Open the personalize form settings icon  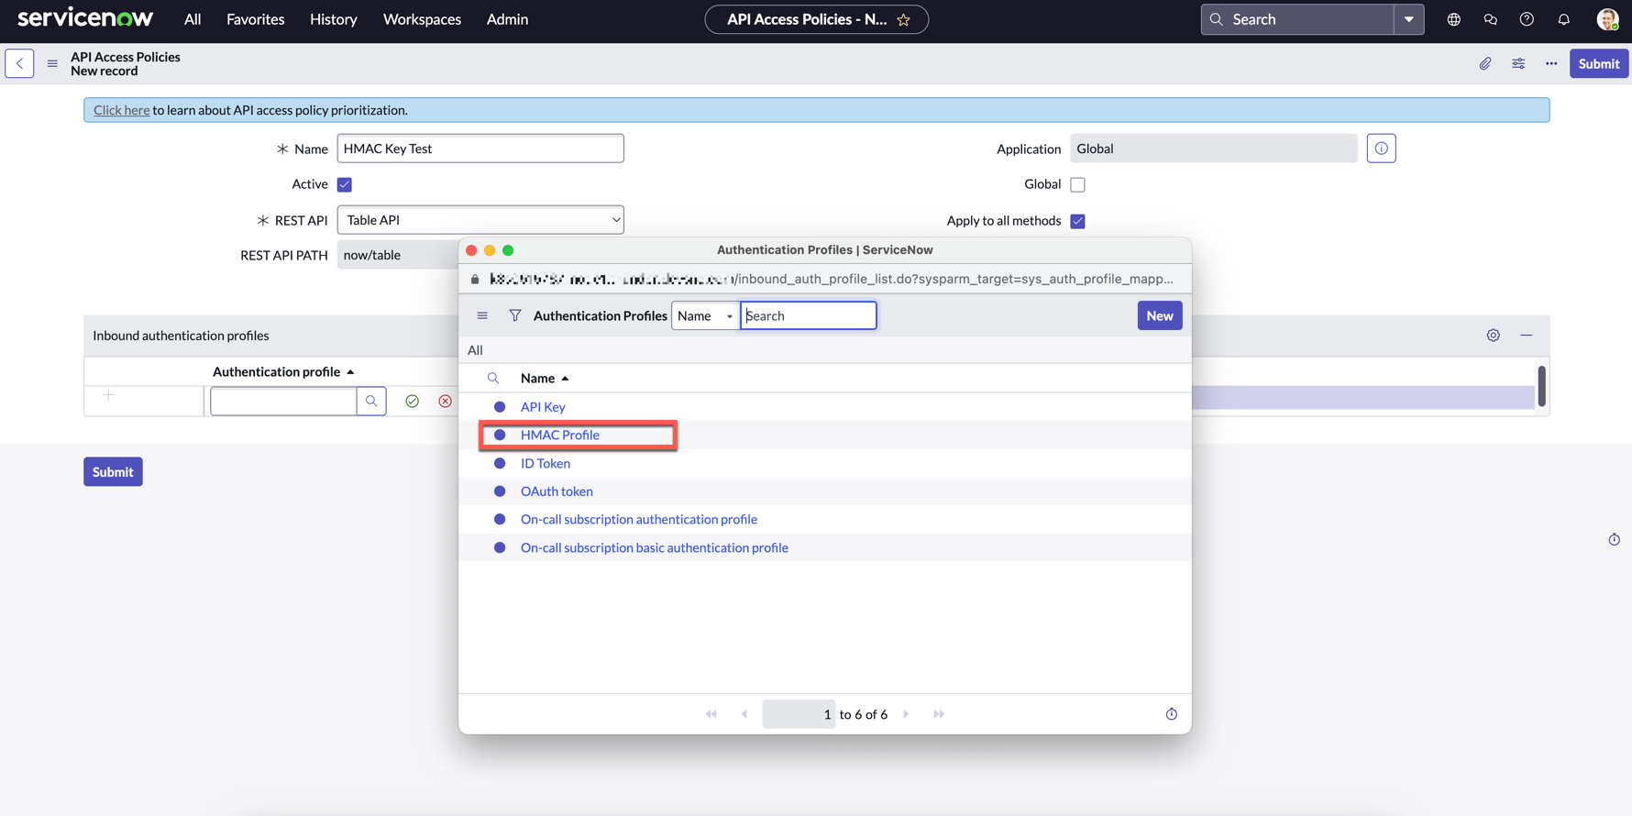click(x=1518, y=63)
